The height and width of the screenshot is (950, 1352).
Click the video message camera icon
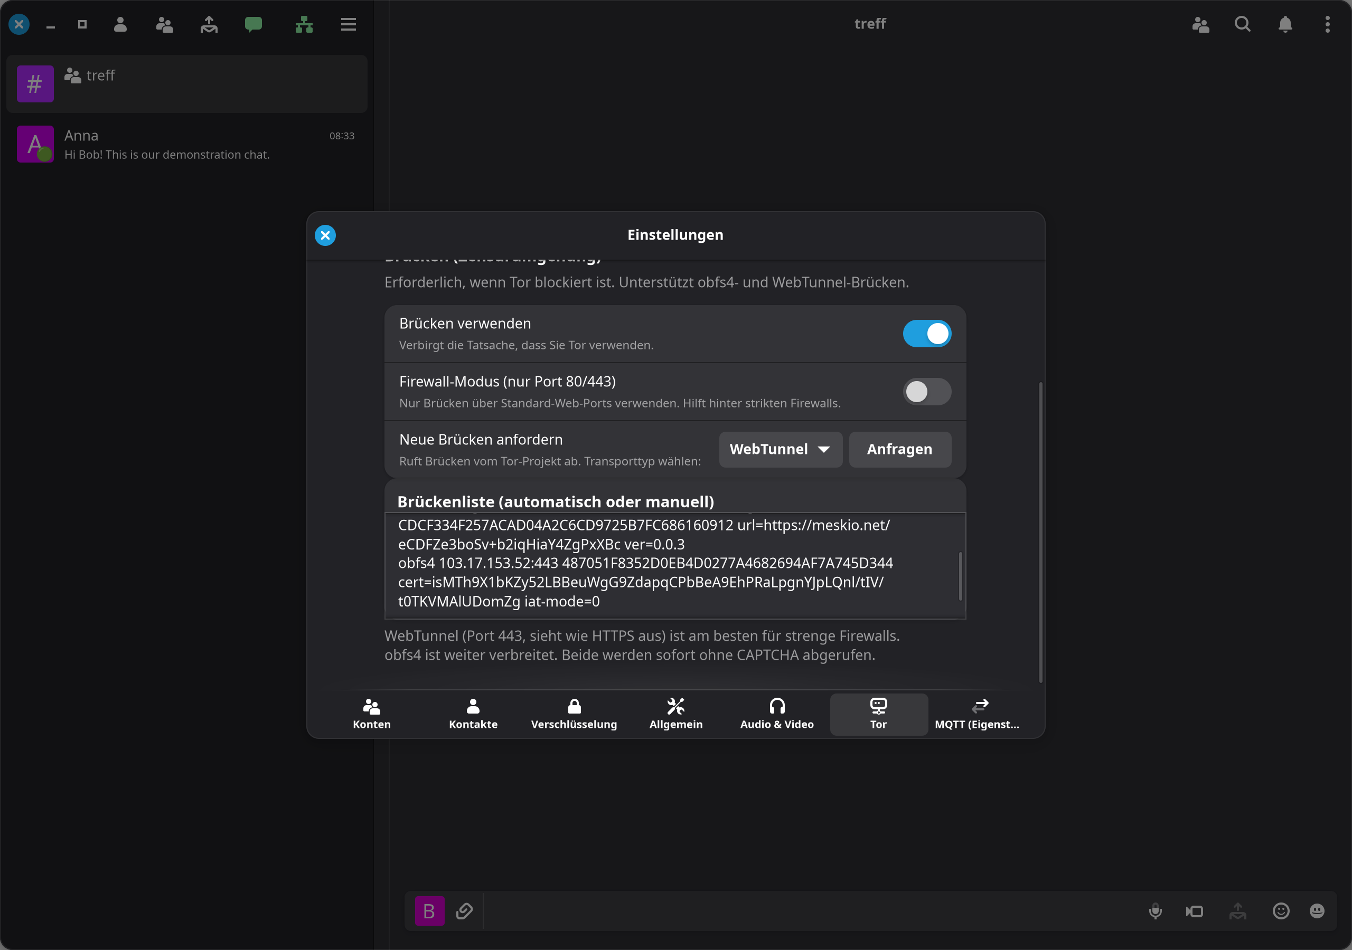(1195, 911)
